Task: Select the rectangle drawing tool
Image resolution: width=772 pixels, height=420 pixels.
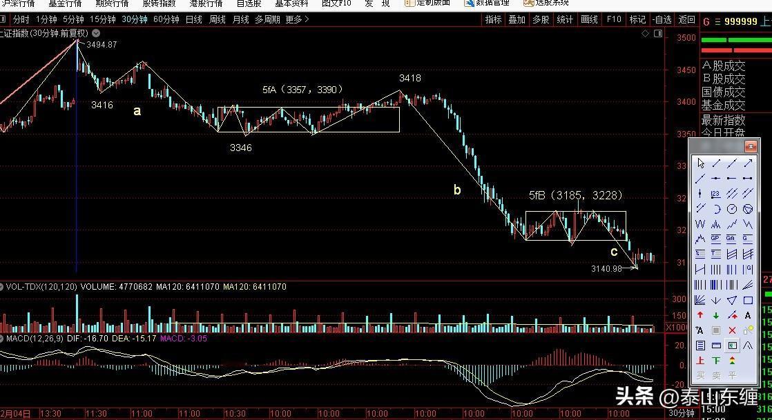Action: 748,300
